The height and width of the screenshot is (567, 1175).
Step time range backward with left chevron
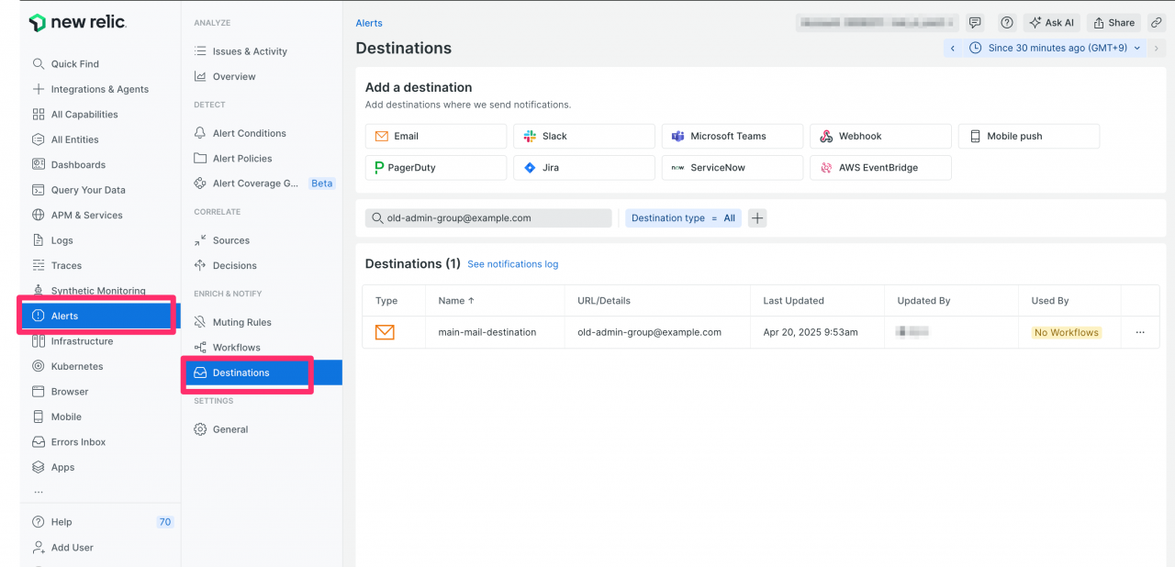pos(953,48)
